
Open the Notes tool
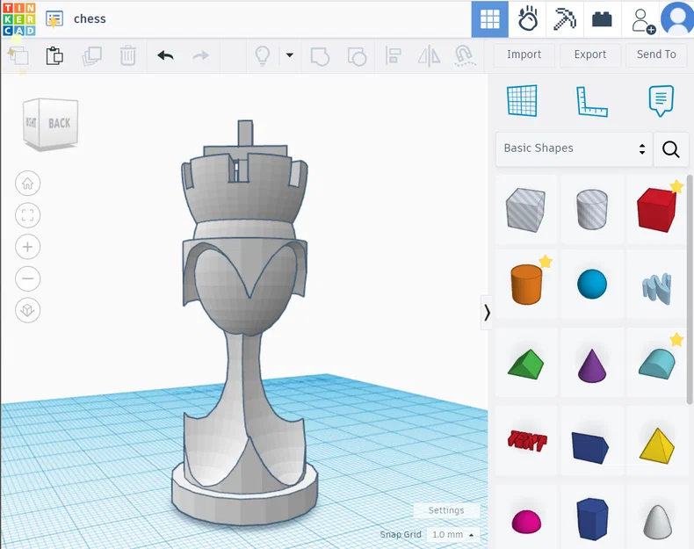pyautogui.click(x=661, y=101)
